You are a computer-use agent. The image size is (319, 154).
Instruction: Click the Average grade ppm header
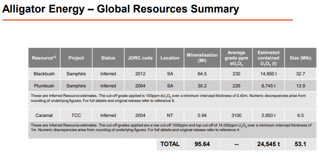tap(236, 58)
